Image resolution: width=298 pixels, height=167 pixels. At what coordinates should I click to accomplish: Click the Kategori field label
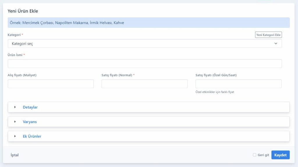tap(14, 35)
